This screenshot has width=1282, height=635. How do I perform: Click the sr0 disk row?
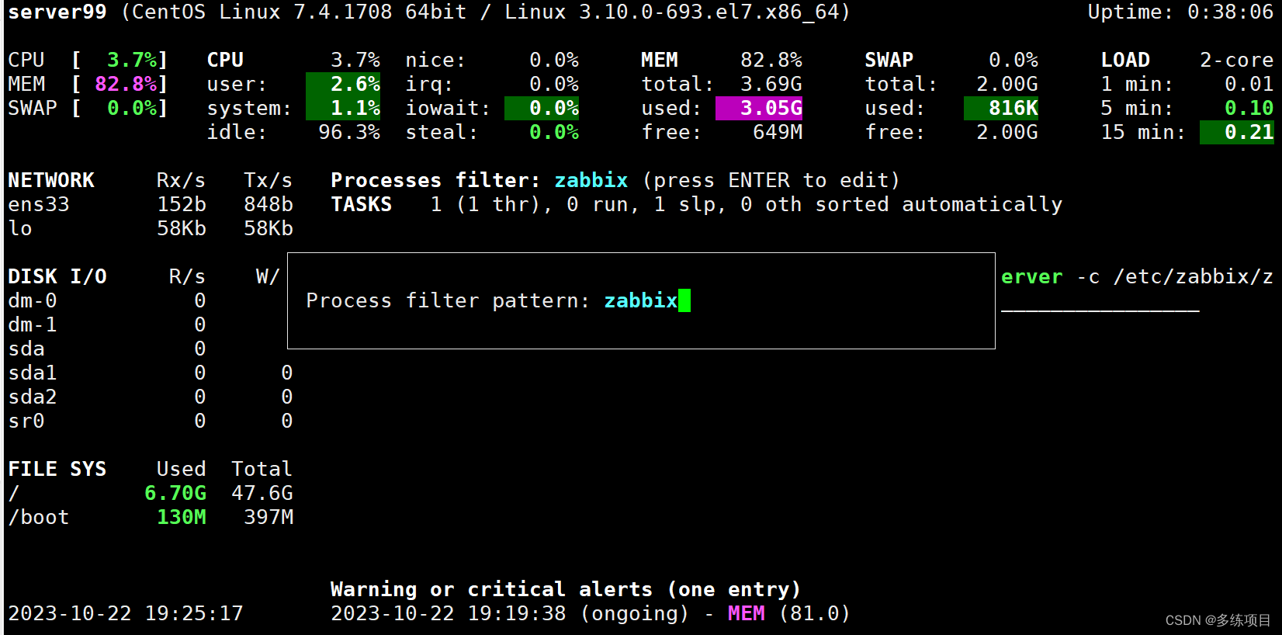coord(151,421)
